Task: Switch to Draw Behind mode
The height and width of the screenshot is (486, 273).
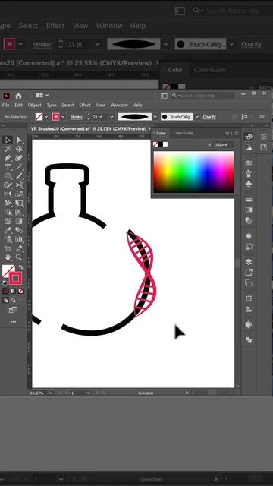Action: pyautogui.click(x=13, y=301)
